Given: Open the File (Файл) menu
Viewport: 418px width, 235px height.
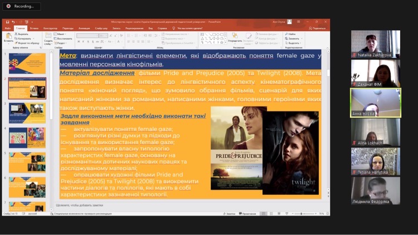Looking at the screenshot, I should pyautogui.click(x=8, y=28).
